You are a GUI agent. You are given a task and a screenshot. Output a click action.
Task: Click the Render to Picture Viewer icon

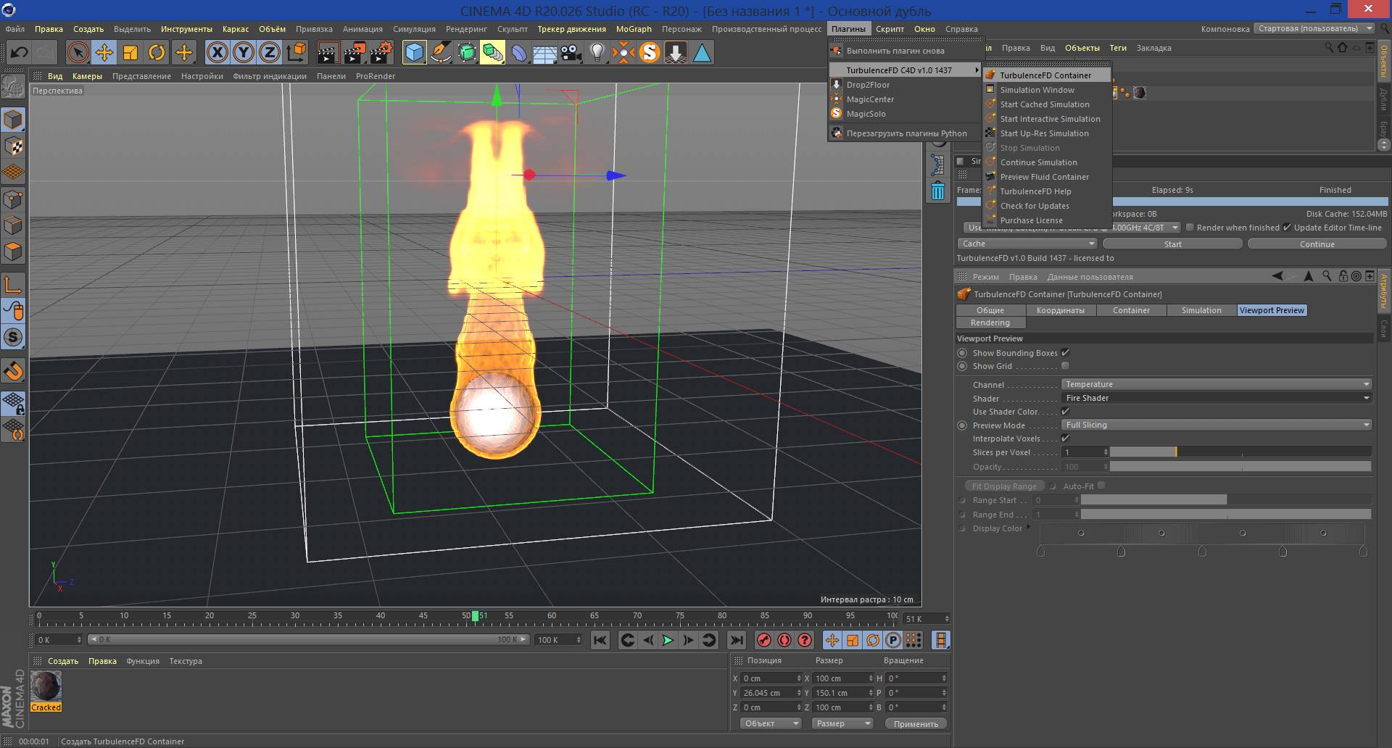pos(354,52)
